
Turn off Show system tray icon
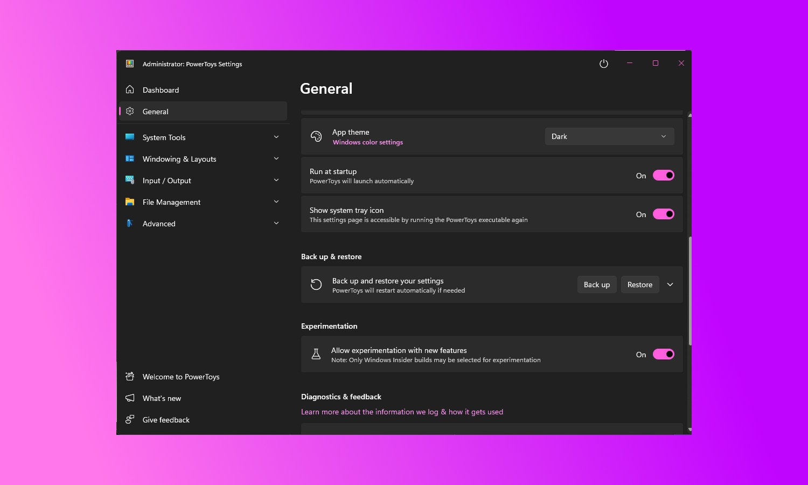[x=663, y=214]
